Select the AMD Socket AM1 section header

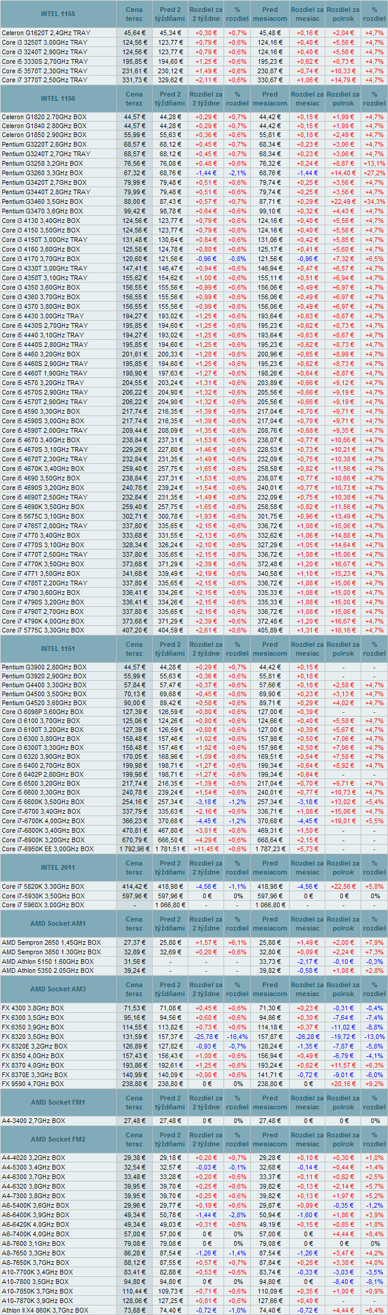pyautogui.click(x=58, y=923)
